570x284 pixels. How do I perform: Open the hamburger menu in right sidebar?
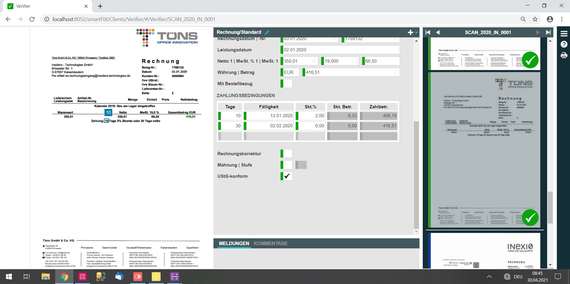(x=564, y=34)
